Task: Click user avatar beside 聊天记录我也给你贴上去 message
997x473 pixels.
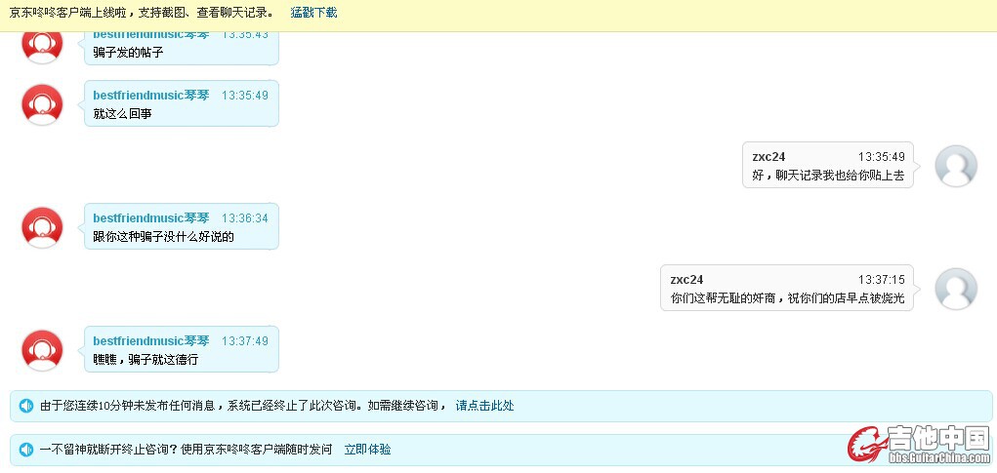Action: point(955,166)
